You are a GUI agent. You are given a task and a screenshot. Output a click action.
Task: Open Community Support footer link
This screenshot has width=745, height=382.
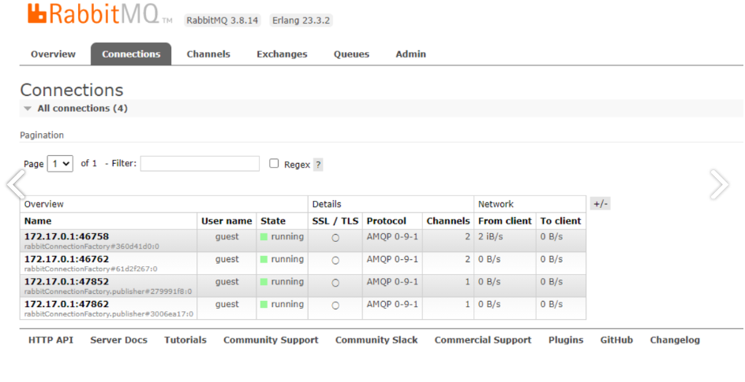pos(271,339)
